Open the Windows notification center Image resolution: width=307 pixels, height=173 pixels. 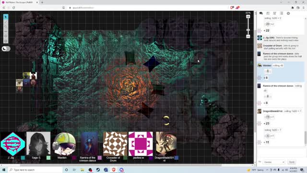tap(302, 170)
